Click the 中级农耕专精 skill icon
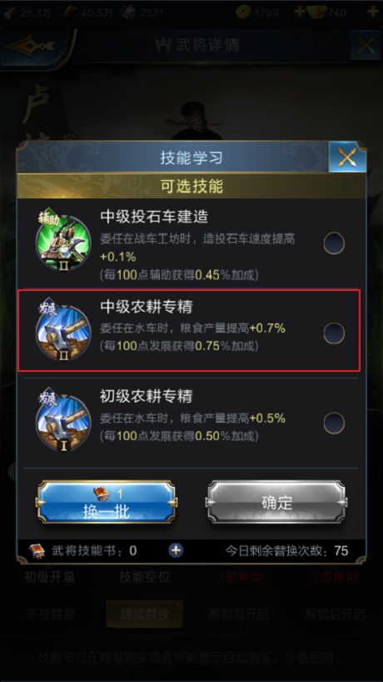The height and width of the screenshot is (682, 383). 63,333
